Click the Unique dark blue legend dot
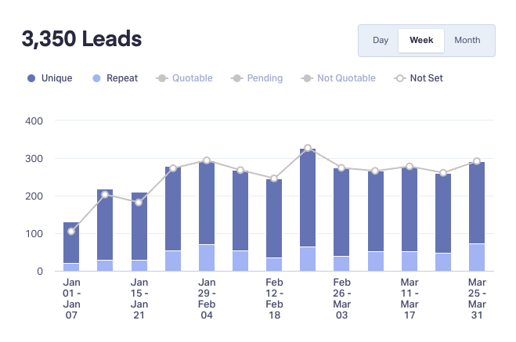516x342 pixels. (x=31, y=78)
